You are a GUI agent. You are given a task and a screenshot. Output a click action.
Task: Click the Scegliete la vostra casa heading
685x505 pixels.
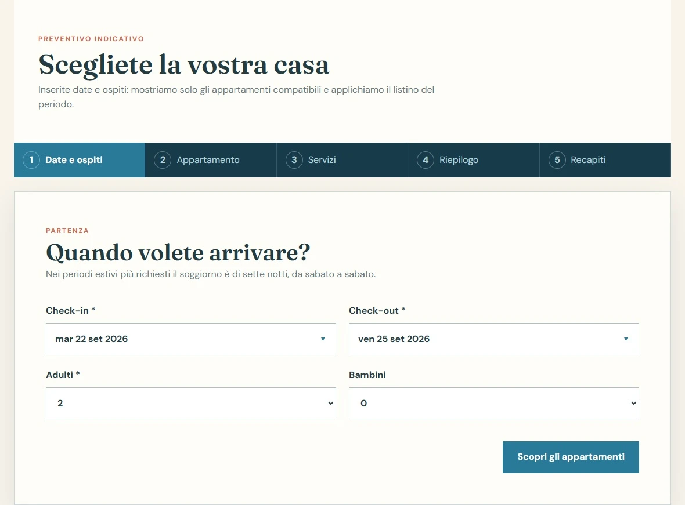point(183,65)
